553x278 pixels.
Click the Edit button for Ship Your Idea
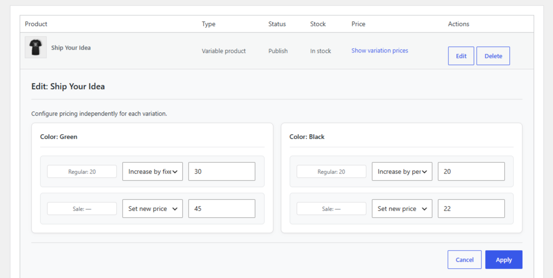pyautogui.click(x=461, y=56)
